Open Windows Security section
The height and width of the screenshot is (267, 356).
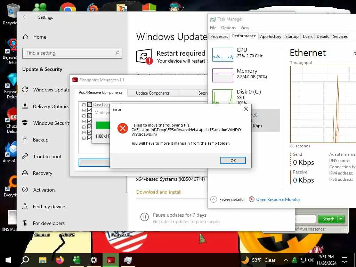click(x=46, y=123)
